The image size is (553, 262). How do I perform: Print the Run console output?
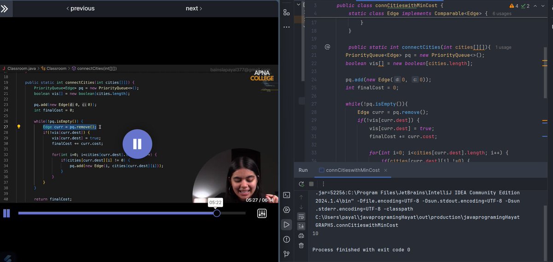point(301,236)
